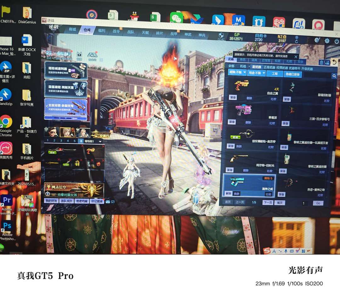Image resolution: width=340 pixels, height=297 pixels.
Task: Click the page number input field beside Go
Action: [303, 203]
